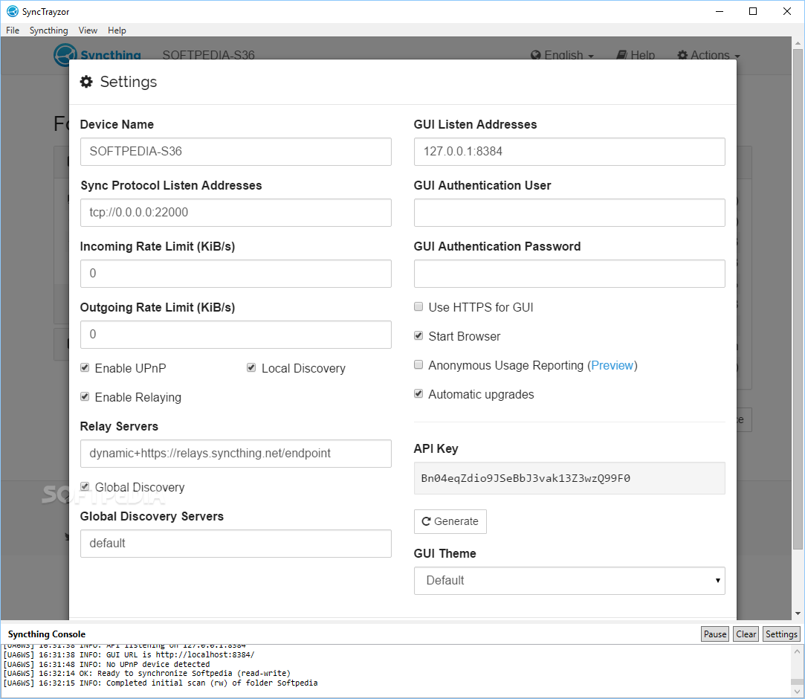
Task: Open the Preview link for usage reporting
Action: [x=612, y=365]
